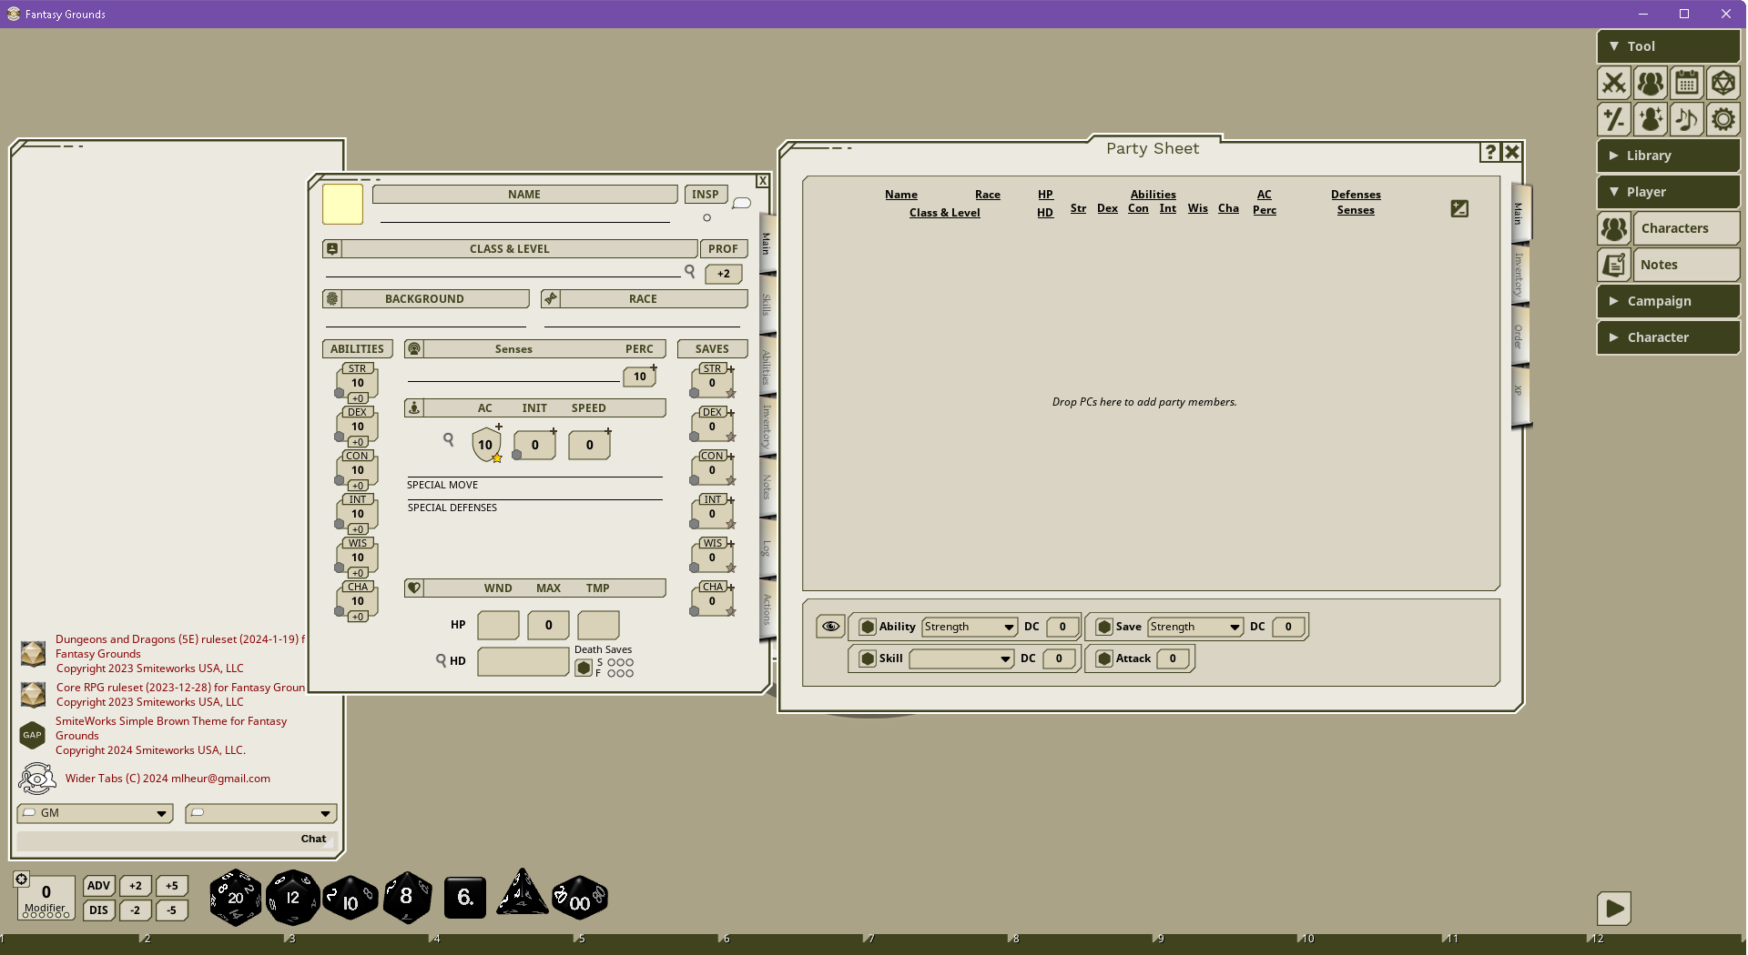
Task: Open Party Sheet help question-mark button
Action: (1490, 152)
